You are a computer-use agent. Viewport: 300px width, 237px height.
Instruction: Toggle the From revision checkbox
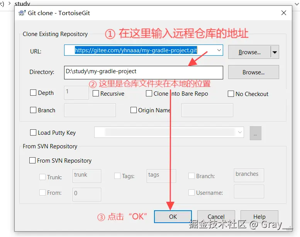[x=42, y=192]
